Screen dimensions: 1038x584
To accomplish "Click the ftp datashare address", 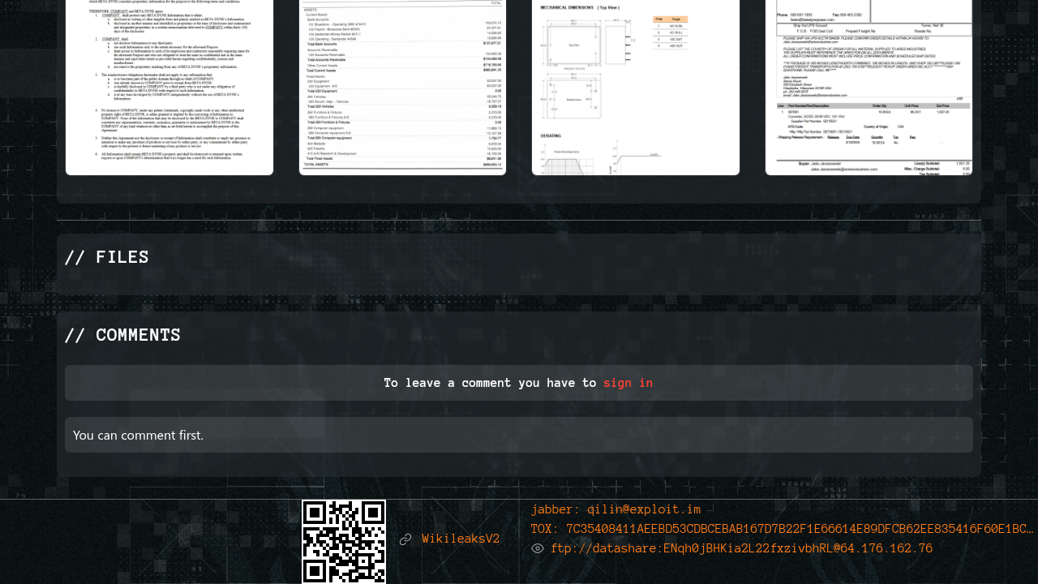I will (x=741, y=549).
